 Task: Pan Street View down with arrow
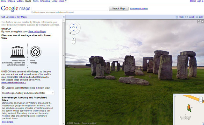pos(74,30)
